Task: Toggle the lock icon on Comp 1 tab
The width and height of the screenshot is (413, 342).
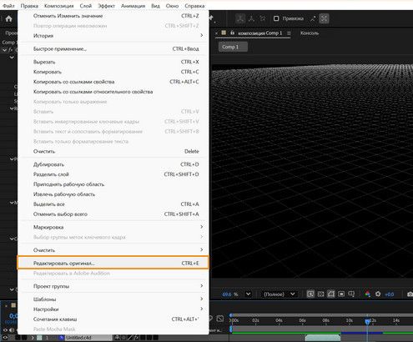Action: tap(232, 33)
